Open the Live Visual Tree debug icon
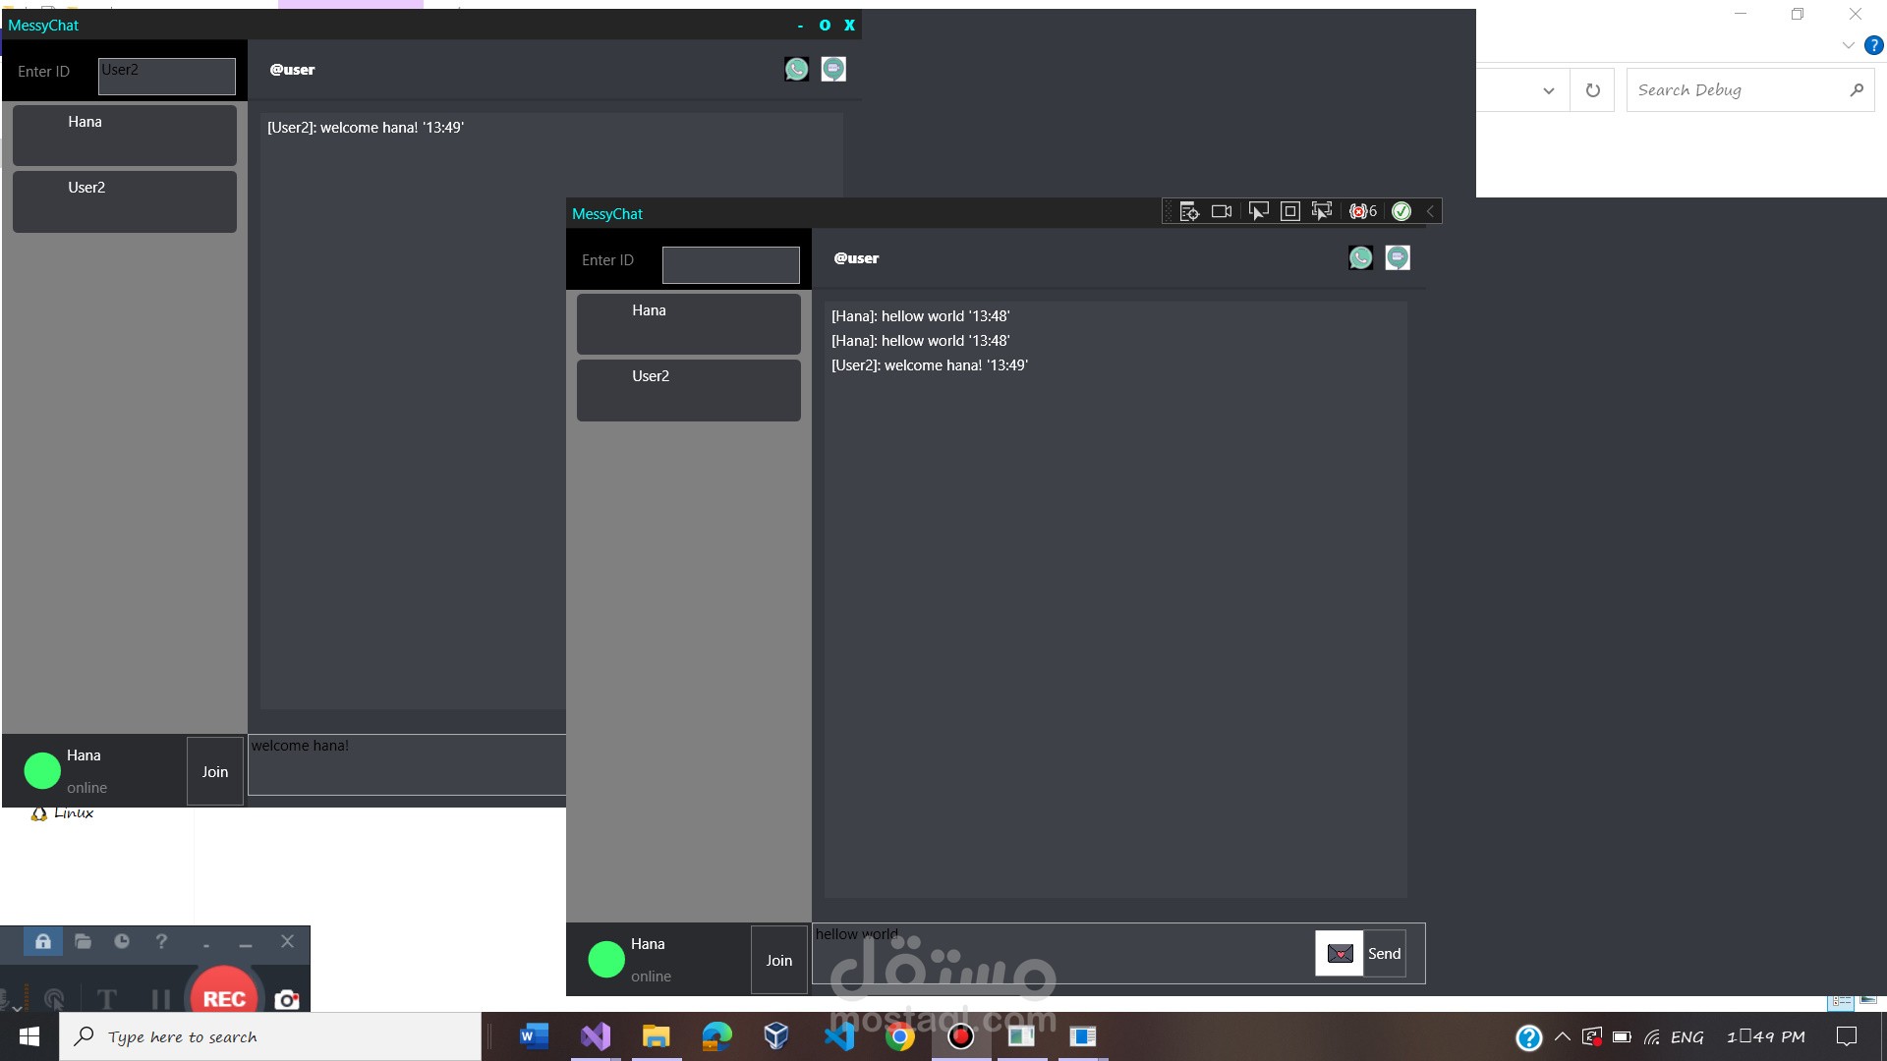 [x=1189, y=211]
